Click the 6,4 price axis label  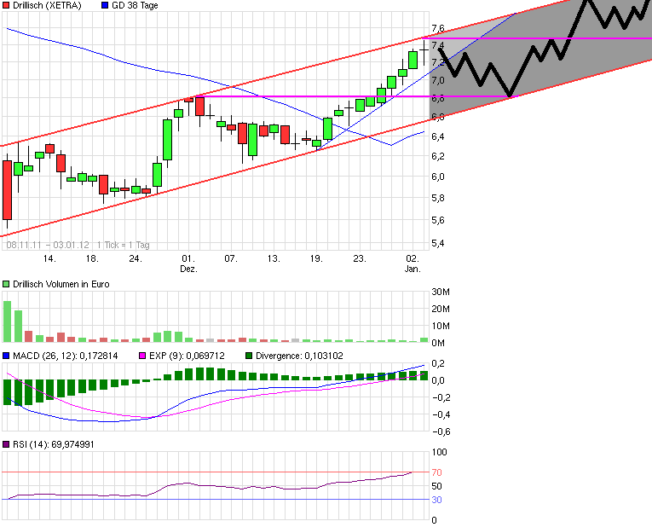coord(438,136)
